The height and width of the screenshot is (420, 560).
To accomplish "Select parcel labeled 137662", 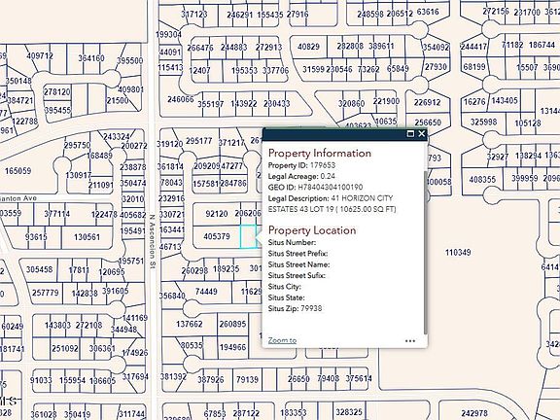I will [190, 324].
